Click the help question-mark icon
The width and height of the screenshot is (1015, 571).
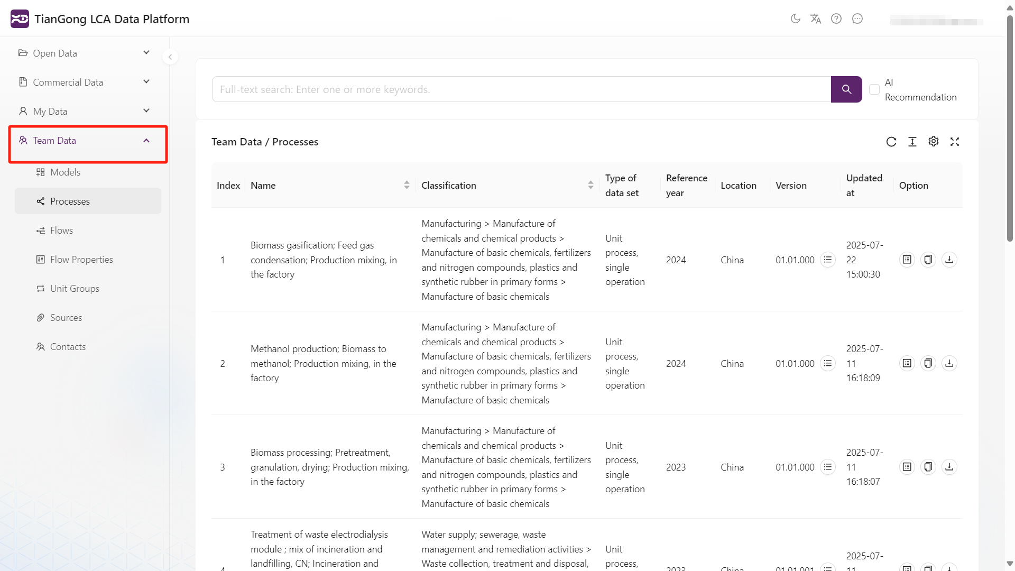point(836,19)
